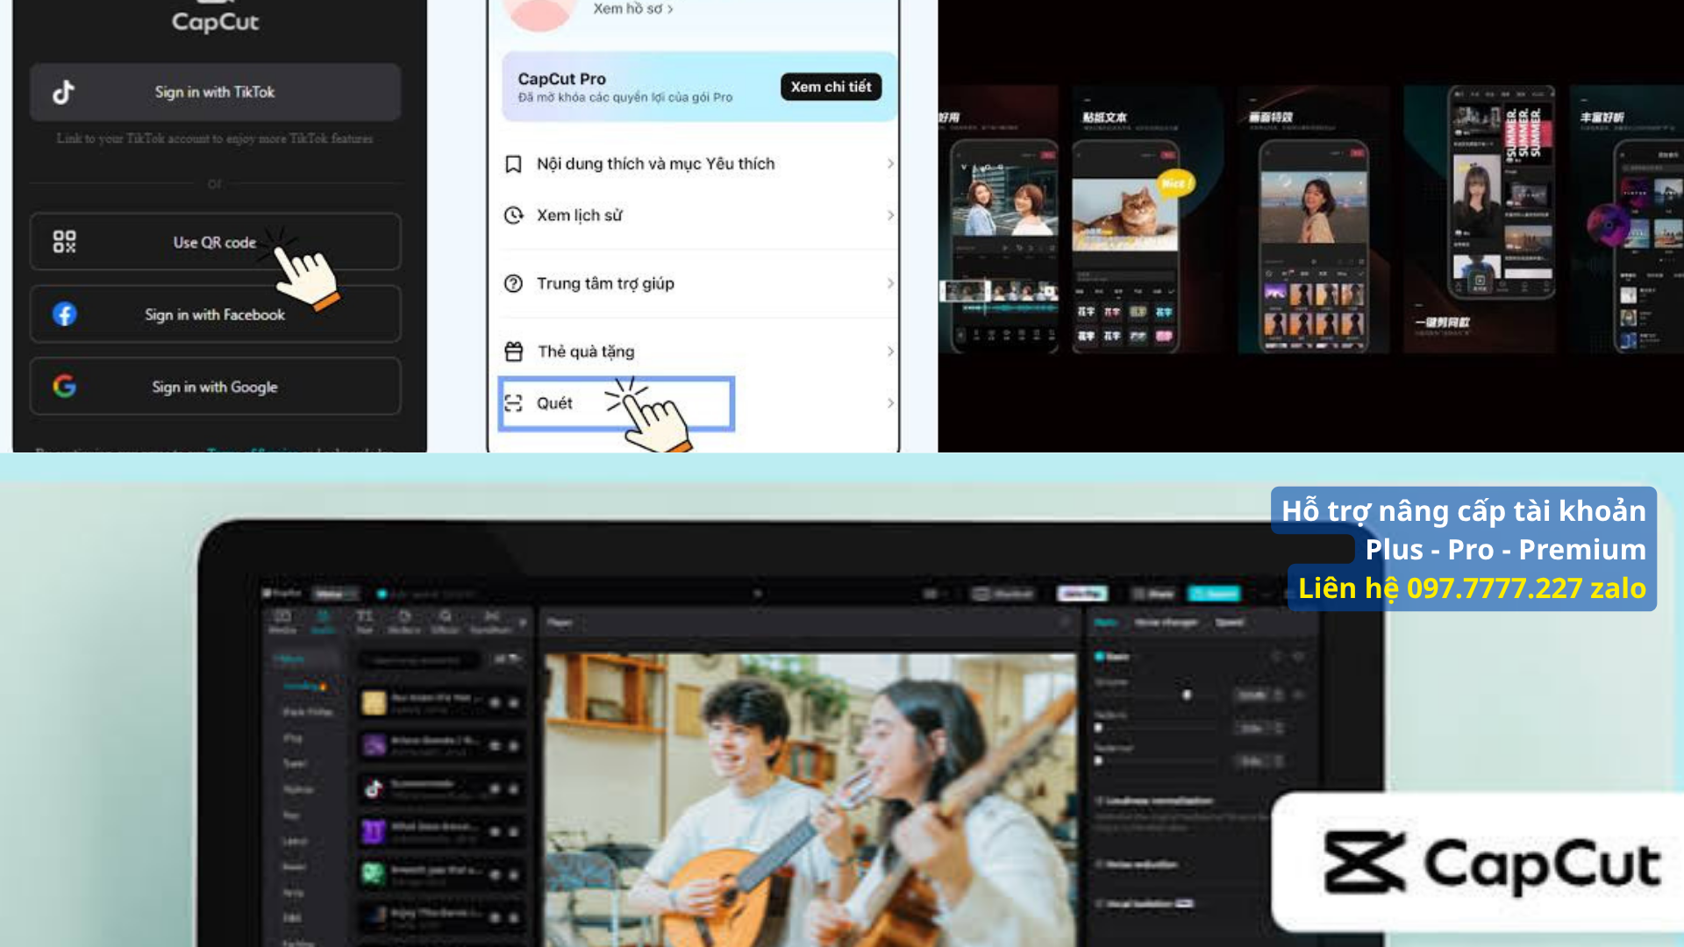The height and width of the screenshot is (947, 1684).
Task: Show more editor tools with the arrow
Action: (x=523, y=623)
